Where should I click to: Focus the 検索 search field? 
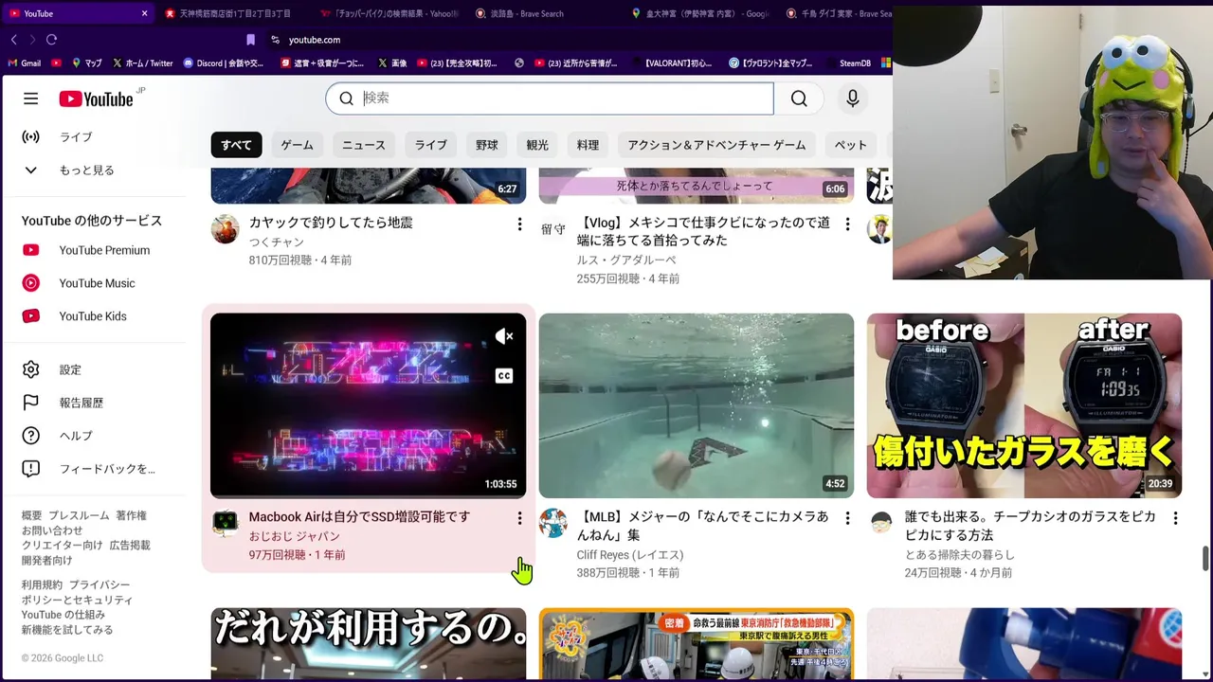coord(550,99)
